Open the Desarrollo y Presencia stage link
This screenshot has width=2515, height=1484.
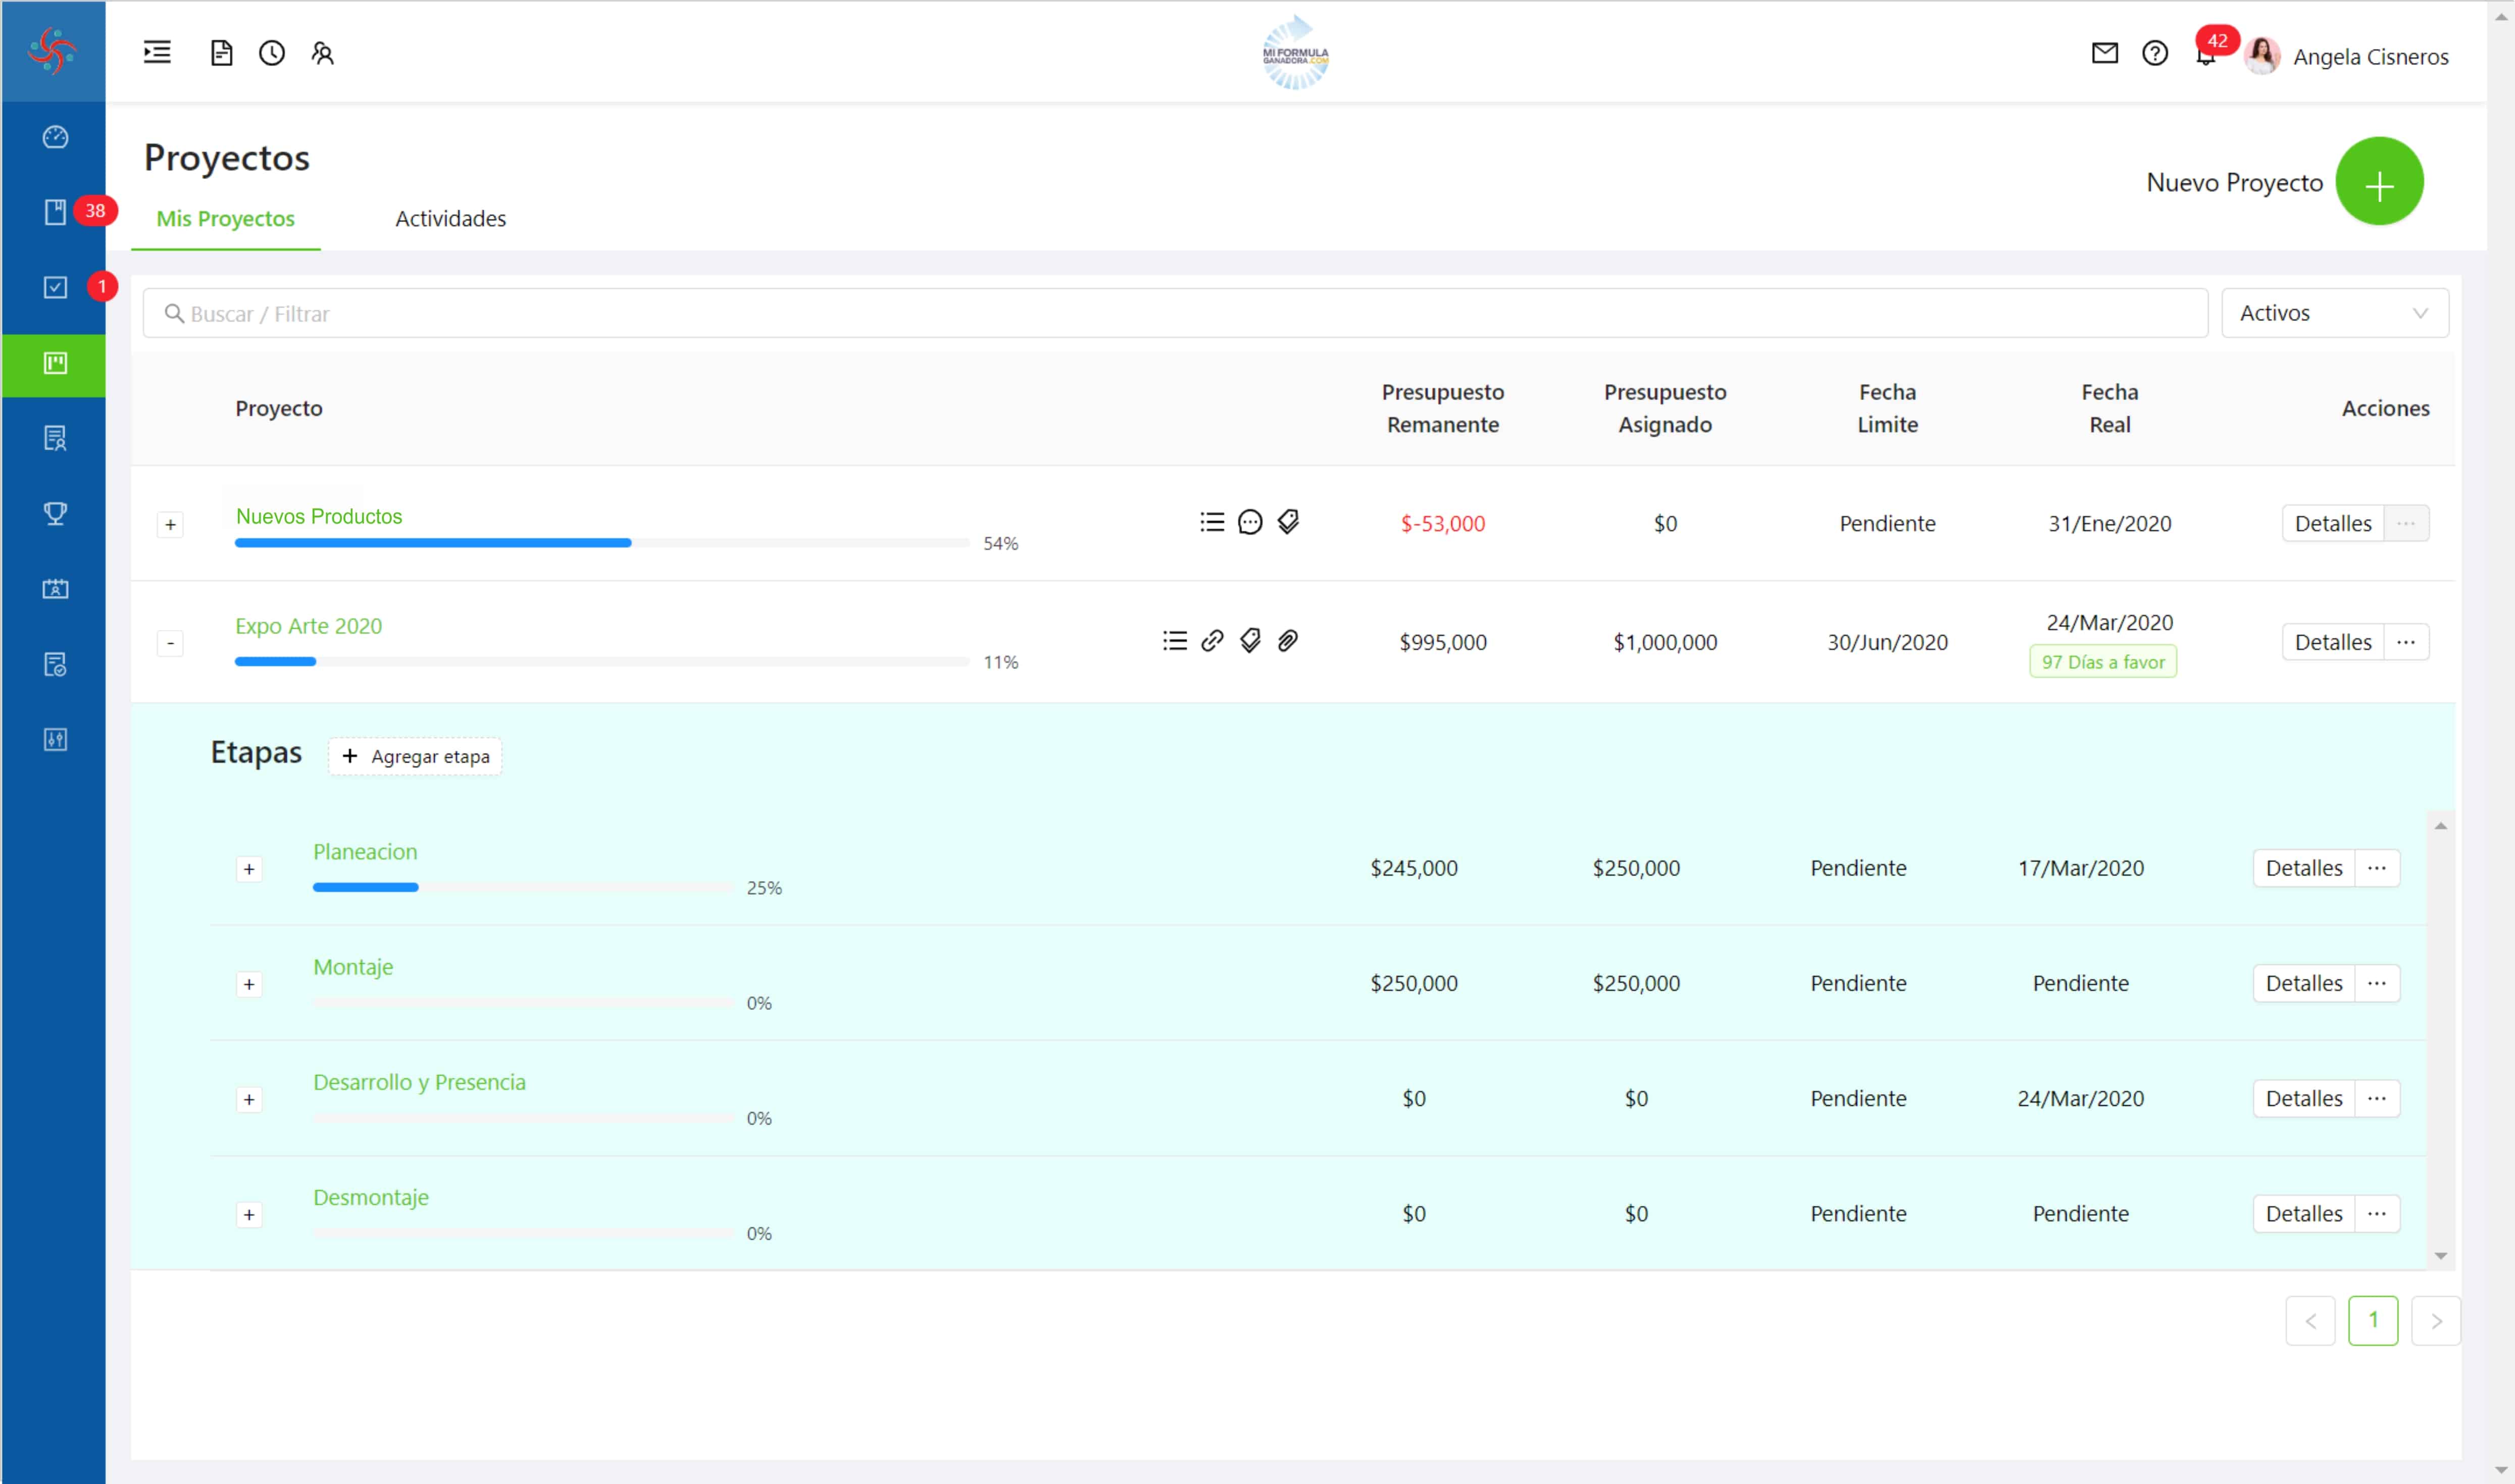(419, 1082)
